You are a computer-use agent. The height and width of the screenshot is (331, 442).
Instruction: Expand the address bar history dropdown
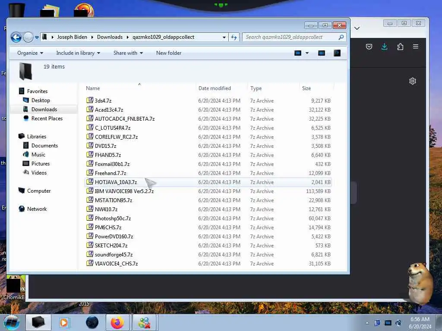[x=224, y=37]
